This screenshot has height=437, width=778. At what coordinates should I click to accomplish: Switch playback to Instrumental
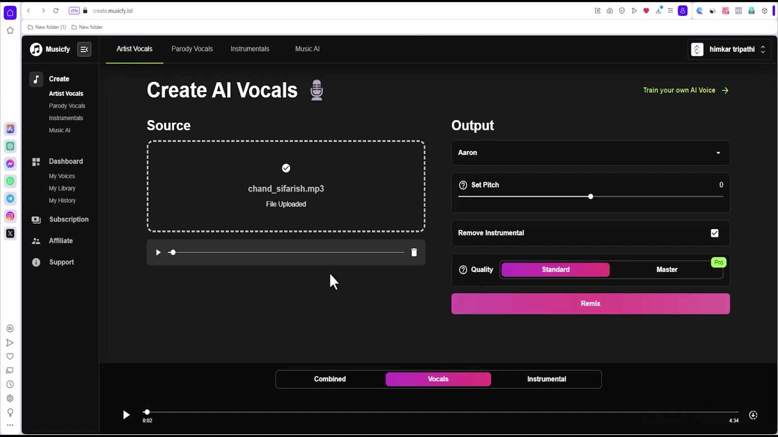point(547,380)
